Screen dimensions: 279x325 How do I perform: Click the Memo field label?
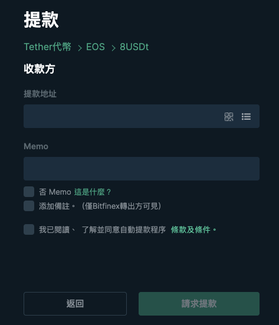click(x=36, y=146)
